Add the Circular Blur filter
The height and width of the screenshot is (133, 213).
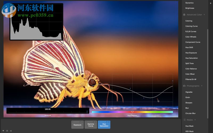(x=190, y=113)
